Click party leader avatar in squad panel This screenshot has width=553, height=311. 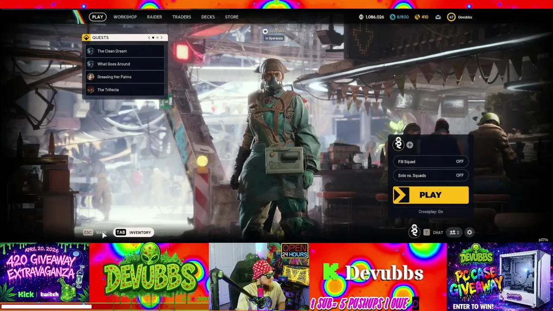click(x=398, y=143)
